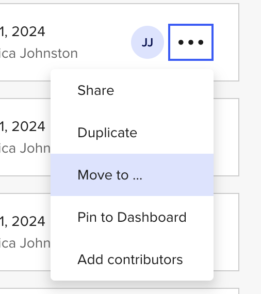
Task: Click the author name on the second card
Action: click(25, 149)
